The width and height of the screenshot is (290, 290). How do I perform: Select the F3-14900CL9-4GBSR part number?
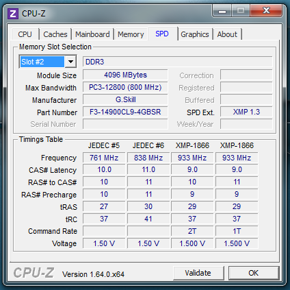(x=125, y=112)
